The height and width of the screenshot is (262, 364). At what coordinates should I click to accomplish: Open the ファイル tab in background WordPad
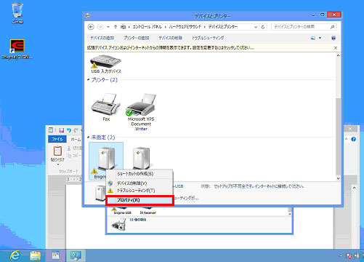[57, 139]
